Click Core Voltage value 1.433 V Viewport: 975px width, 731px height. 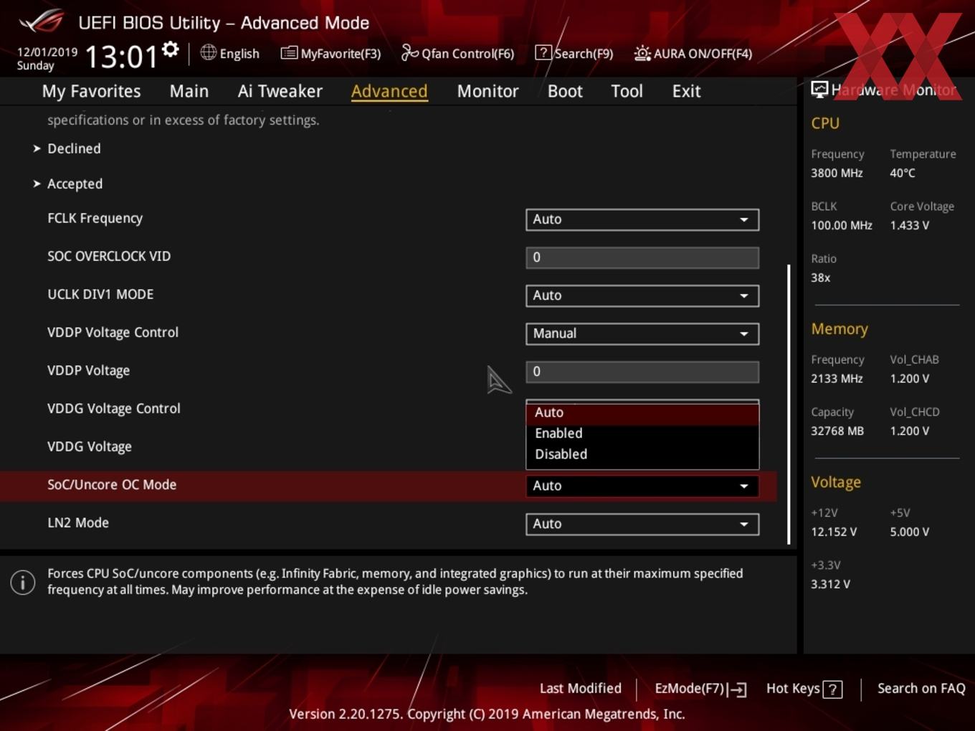tap(909, 226)
